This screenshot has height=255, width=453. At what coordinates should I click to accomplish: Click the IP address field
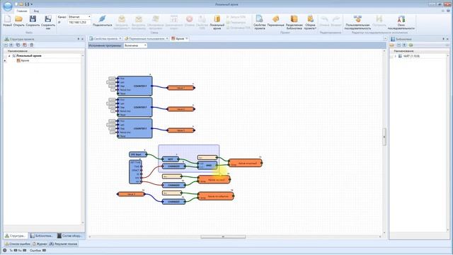pos(79,22)
